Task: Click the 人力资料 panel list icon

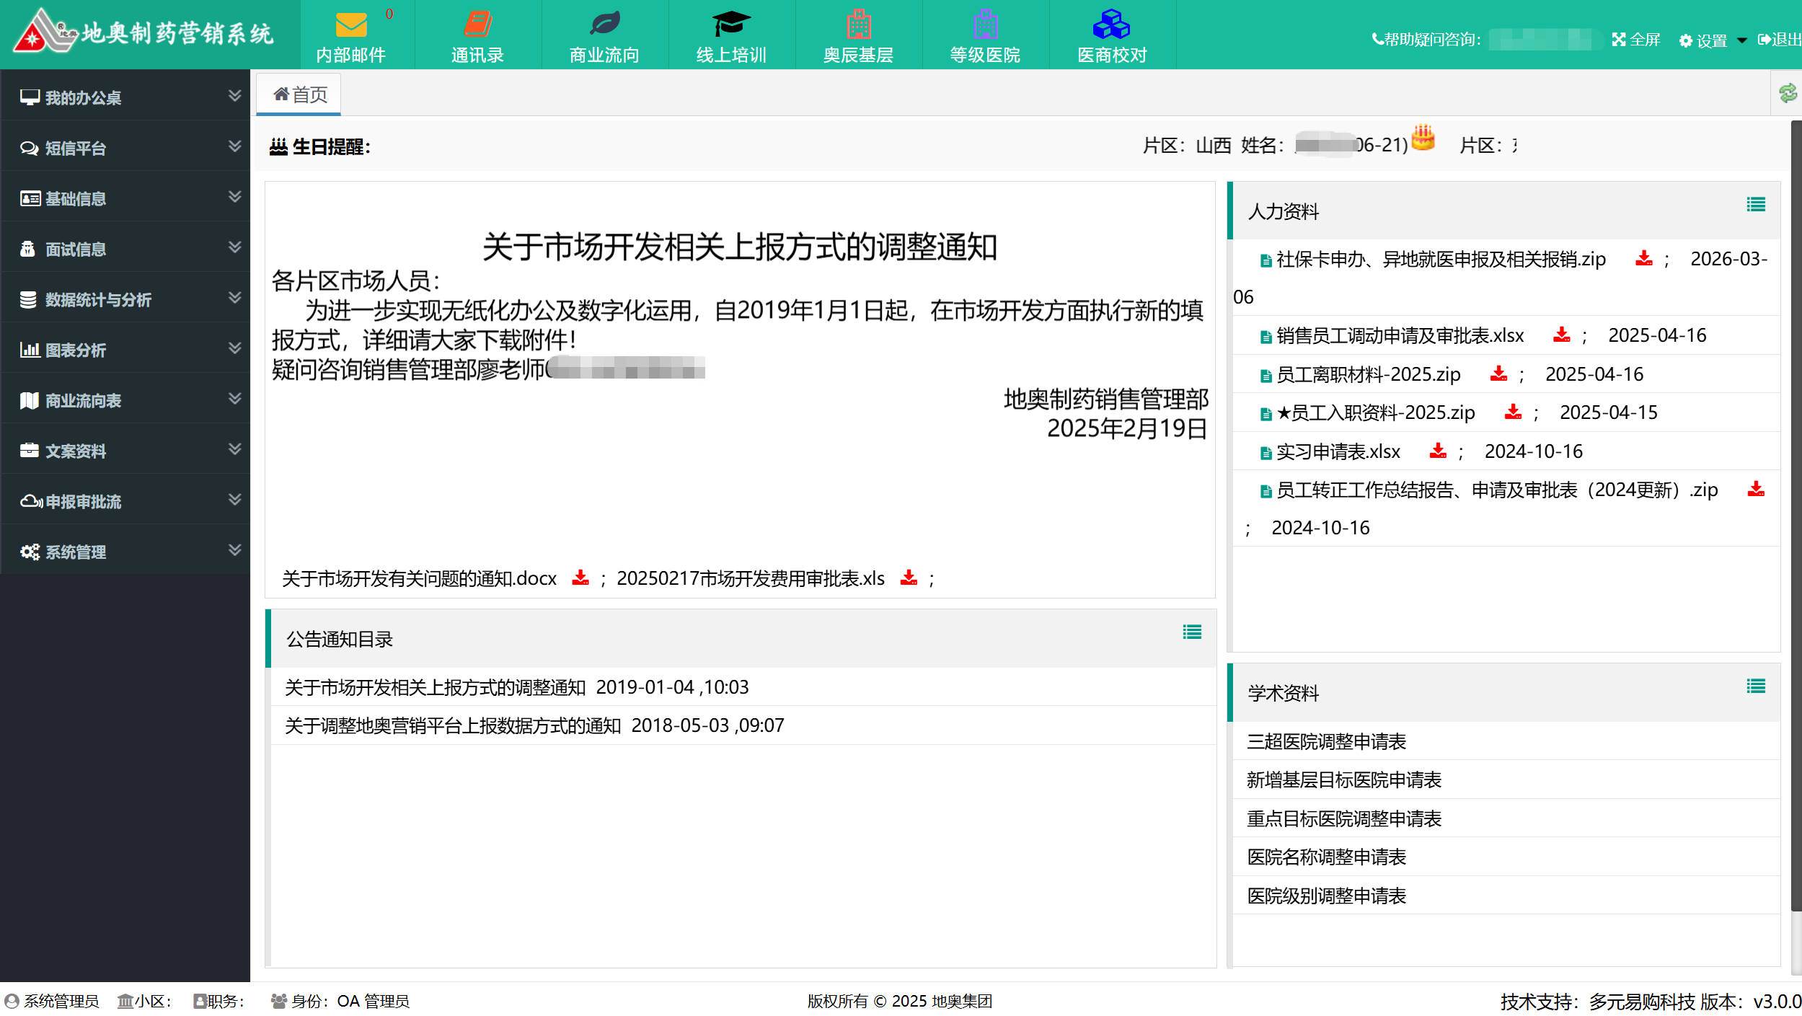Action: click(1756, 205)
